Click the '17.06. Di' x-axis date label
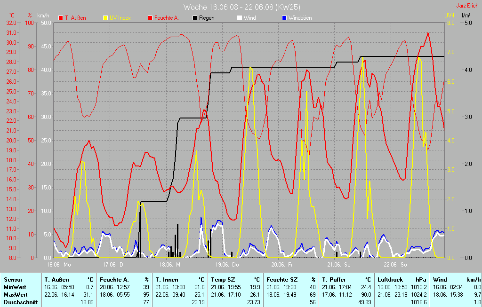 pos(114,264)
